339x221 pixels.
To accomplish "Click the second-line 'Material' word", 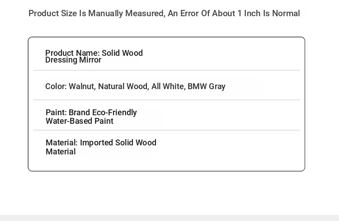I will click(x=61, y=152).
